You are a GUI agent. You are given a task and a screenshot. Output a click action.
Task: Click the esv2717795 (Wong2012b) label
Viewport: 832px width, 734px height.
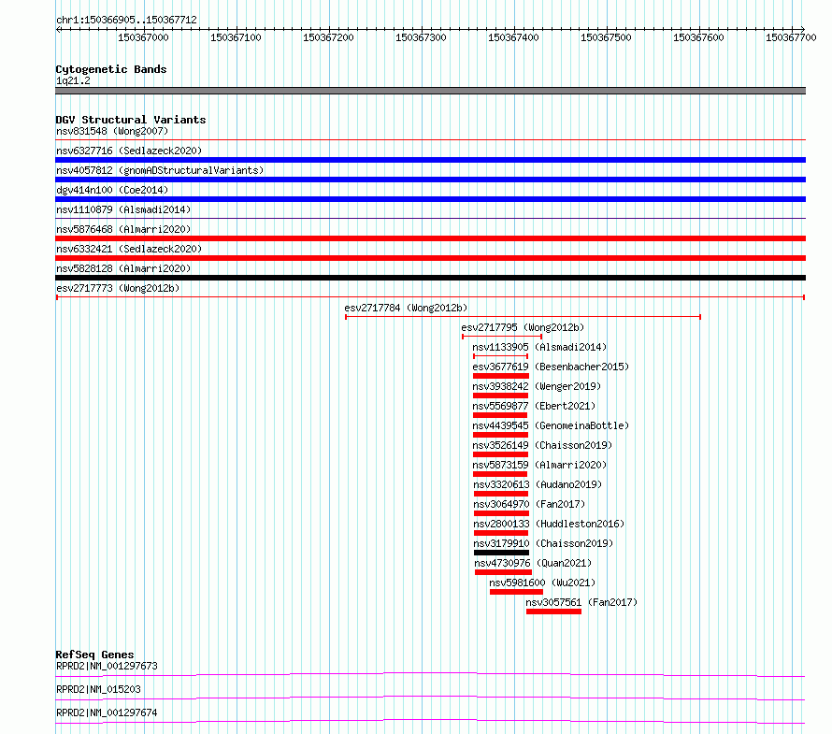[523, 327]
